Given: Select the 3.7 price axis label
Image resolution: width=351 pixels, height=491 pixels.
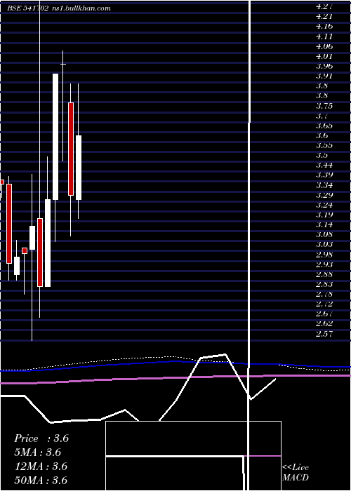Looking at the screenshot, I should pyautogui.click(x=322, y=116).
